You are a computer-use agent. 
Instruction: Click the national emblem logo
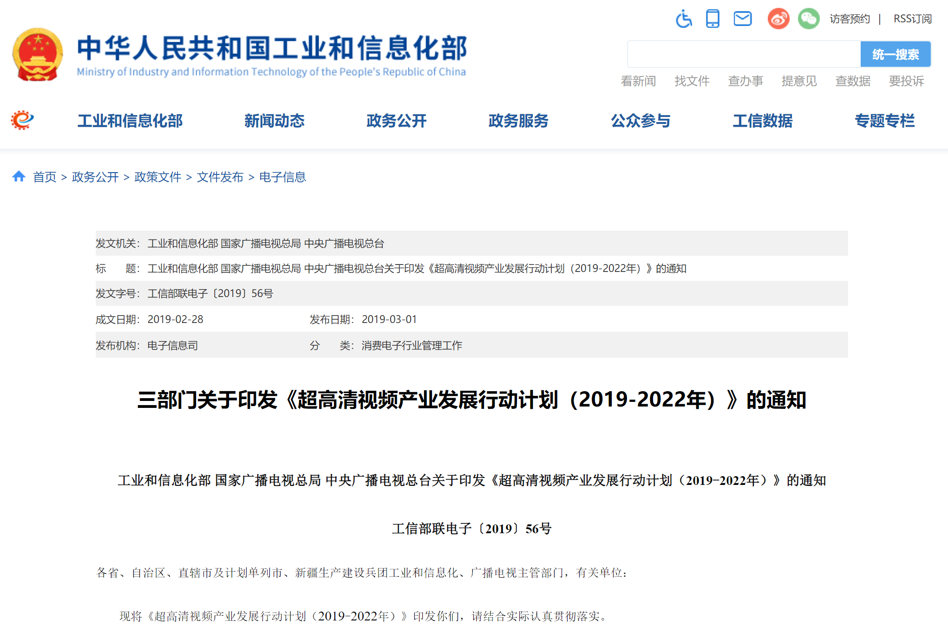click(38, 55)
